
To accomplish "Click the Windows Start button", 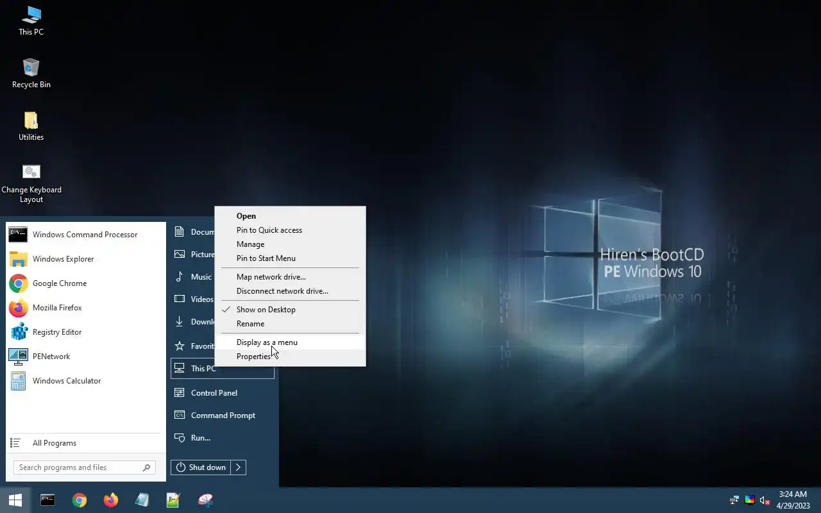I will 15,500.
